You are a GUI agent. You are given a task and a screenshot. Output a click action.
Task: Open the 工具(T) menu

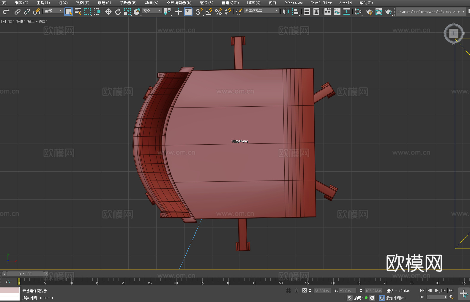click(43, 3)
